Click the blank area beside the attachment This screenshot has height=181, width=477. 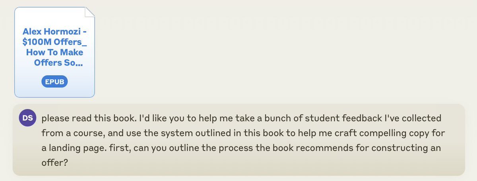[278, 52]
